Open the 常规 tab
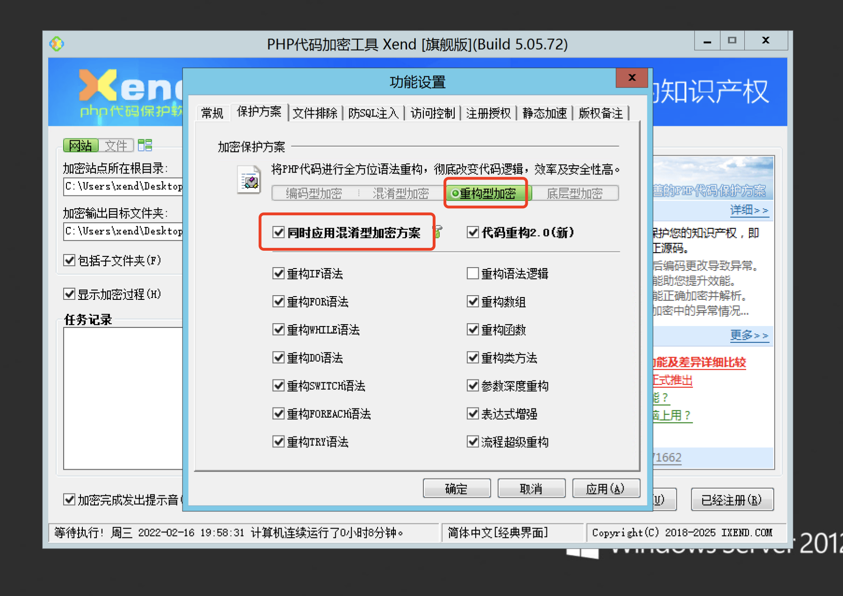The height and width of the screenshot is (596, 843). [212, 113]
